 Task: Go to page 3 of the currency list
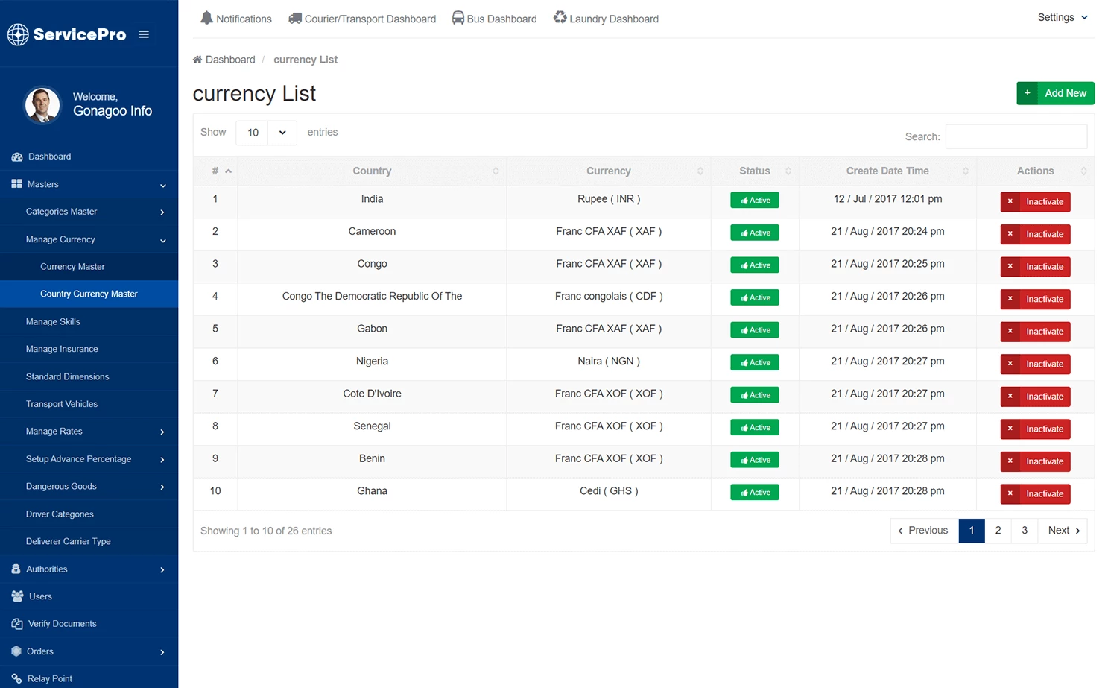[x=1024, y=530]
